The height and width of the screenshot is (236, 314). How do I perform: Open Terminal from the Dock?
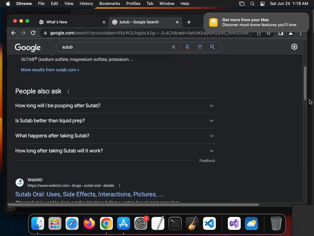click(x=175, y=223)
